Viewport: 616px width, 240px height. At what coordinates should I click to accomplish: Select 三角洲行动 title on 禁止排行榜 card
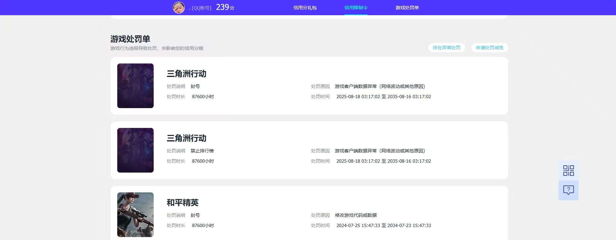tap(186, 138)
